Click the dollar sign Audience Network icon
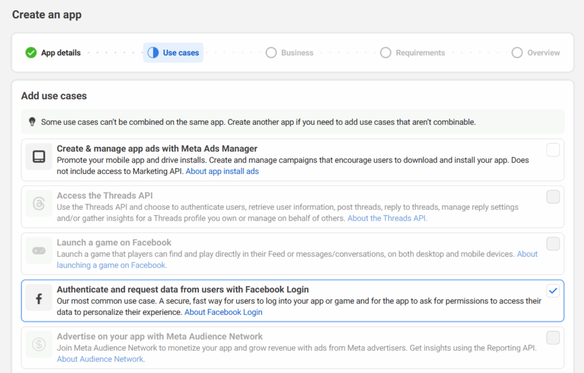Viewport: 584px width, 373px height. pyautogui.click(x=39, y=344)
